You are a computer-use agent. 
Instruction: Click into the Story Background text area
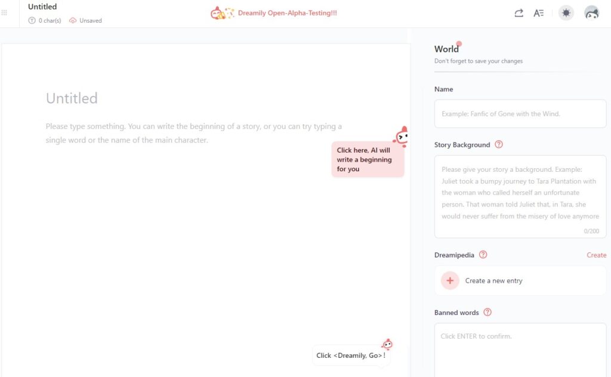(520, 193)
